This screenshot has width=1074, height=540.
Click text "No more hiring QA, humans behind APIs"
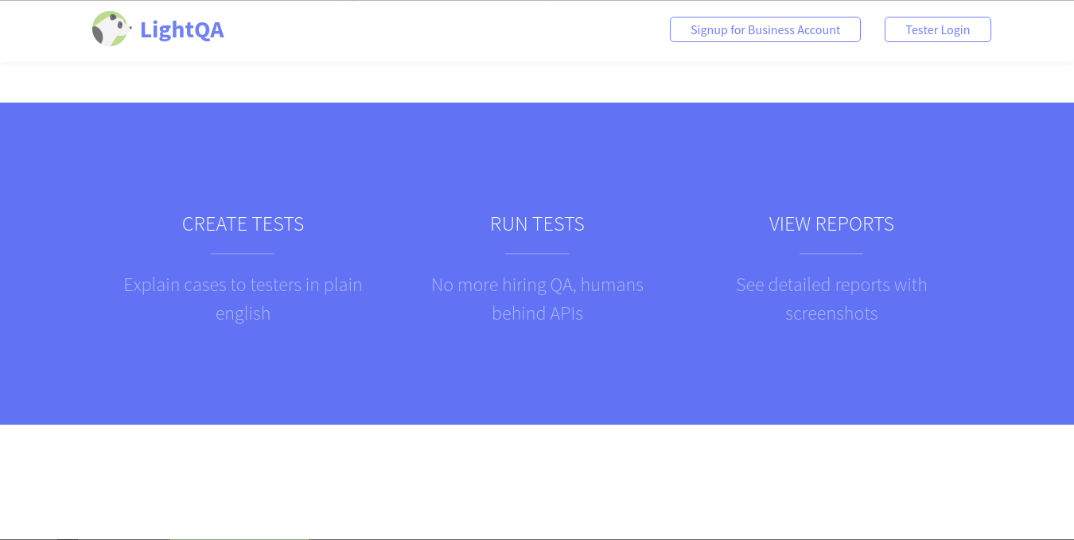click(537, 299)
